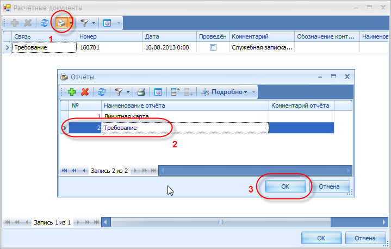The width and height of the screenshot is (391, 249).
Task: Click the Отчёты dialog horizontal scrollbar
Action: pos(256,171)
